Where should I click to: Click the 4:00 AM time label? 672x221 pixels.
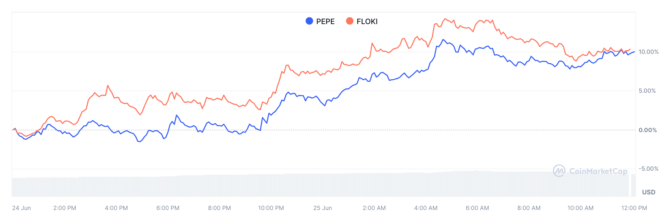426,208
